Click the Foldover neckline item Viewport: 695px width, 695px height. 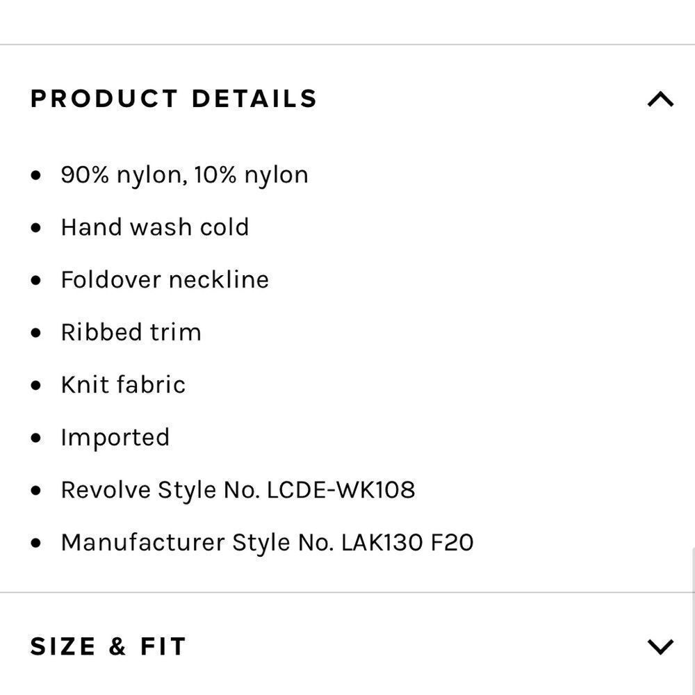tap(165, 279)
